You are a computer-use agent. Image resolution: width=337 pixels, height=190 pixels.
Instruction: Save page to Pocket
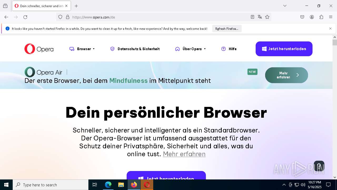[x=302, y=17]
